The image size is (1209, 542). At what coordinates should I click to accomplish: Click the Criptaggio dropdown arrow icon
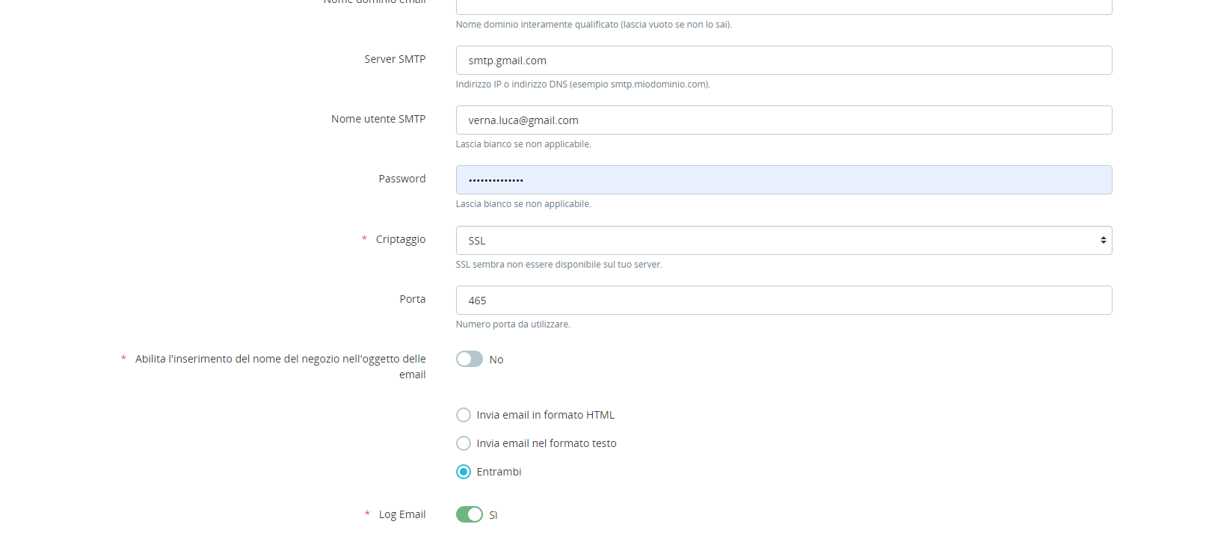pos(1103,241)
